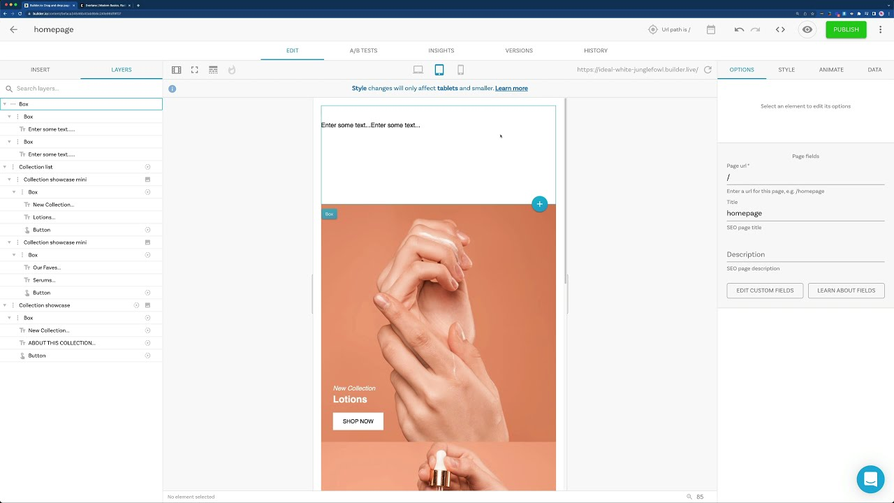Click the binding icon on the ABOUT THIS COLLECTION row

pos(147,343)
